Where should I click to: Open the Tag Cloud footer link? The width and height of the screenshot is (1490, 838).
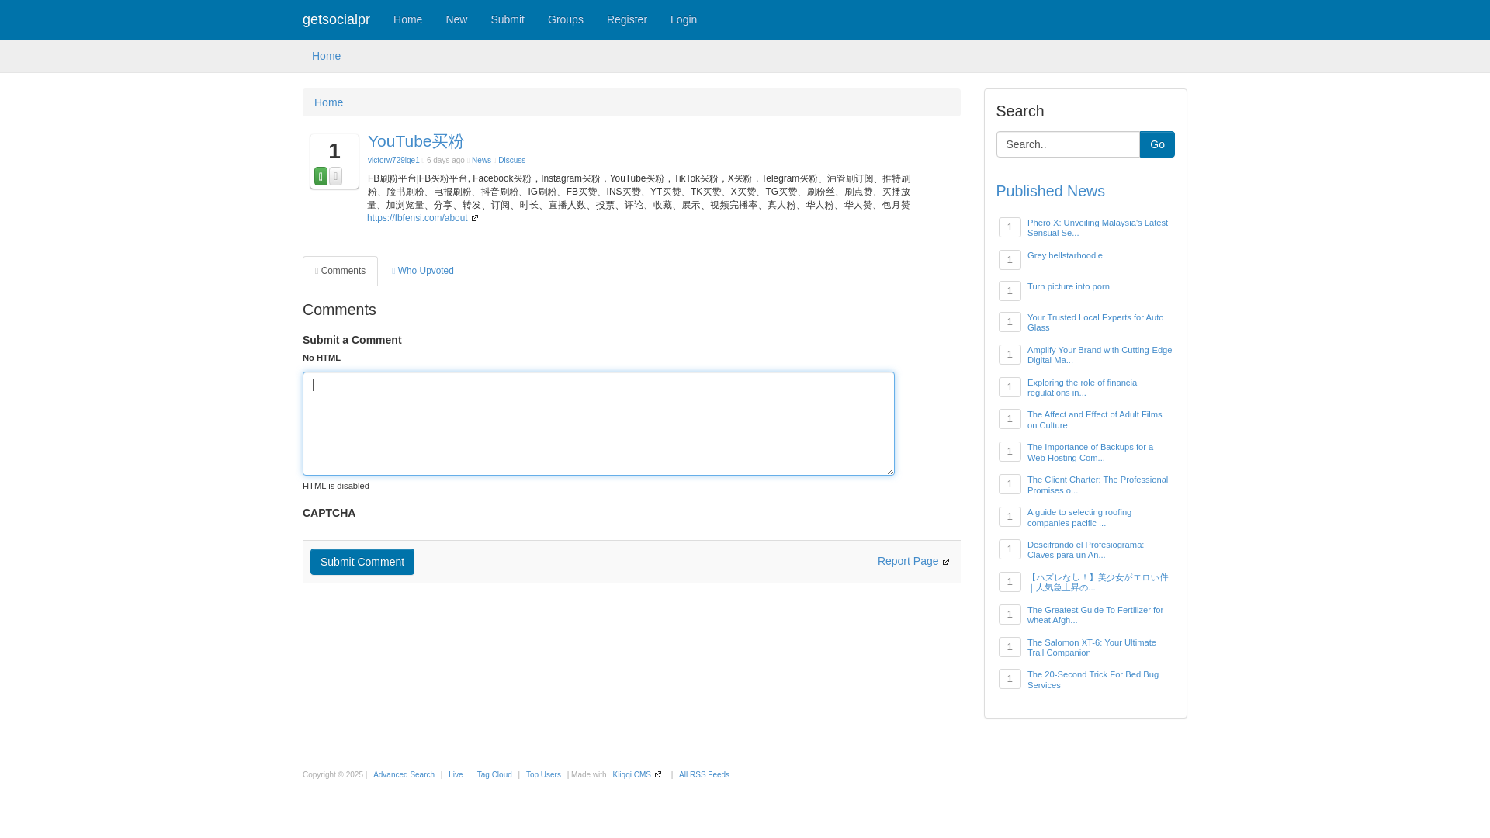pos(494,775)
